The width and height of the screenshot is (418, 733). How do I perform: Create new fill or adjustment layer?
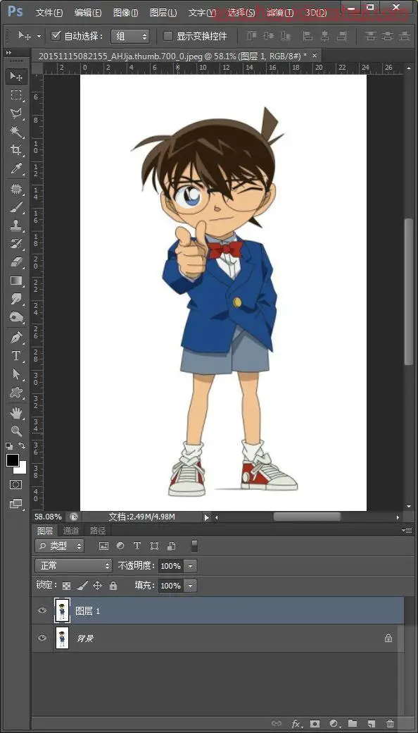[333, 724]
